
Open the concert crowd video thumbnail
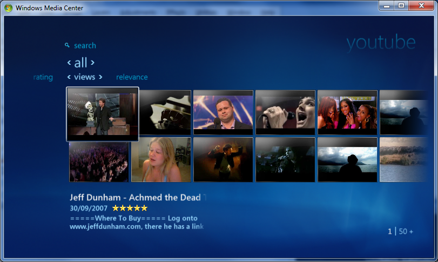(99, 162)
